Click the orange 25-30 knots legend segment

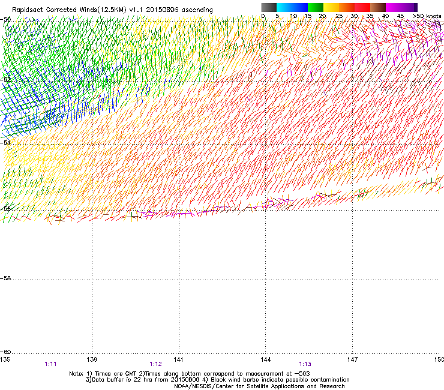347,7
